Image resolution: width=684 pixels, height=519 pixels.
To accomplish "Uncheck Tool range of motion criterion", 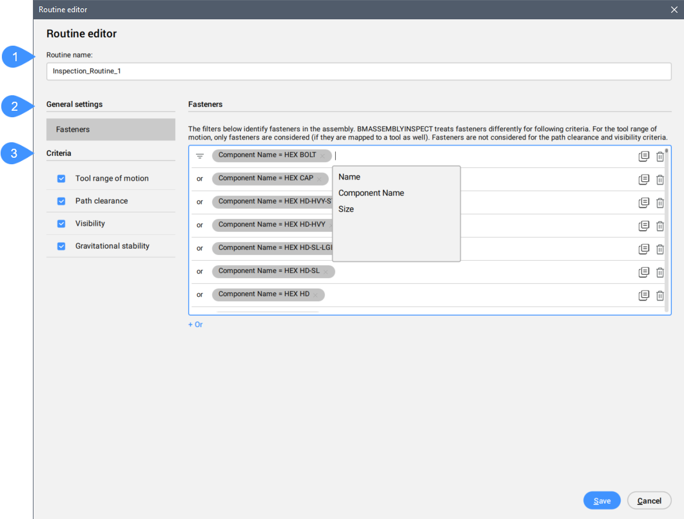I will tap(62, 178).
